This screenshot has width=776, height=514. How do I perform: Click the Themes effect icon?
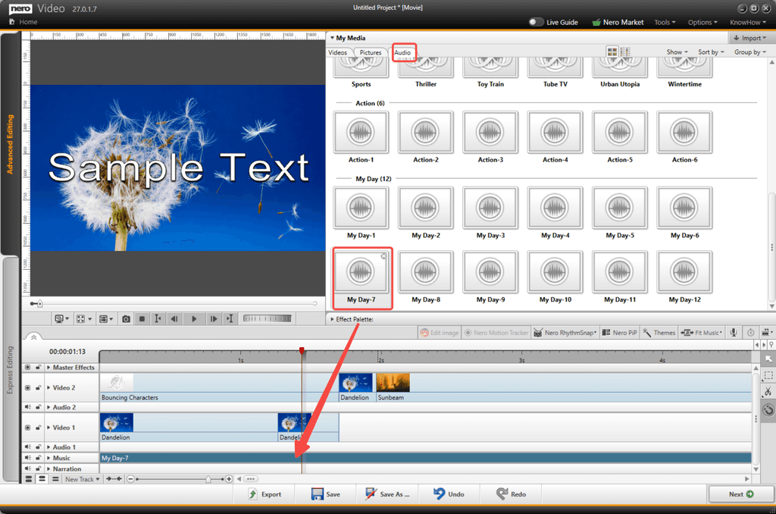point(659,332)
